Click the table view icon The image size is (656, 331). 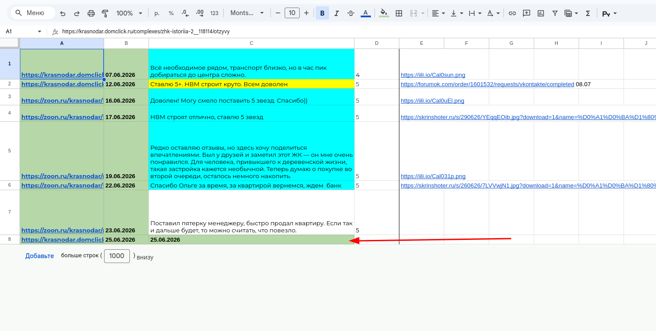[x=568, y=13]
